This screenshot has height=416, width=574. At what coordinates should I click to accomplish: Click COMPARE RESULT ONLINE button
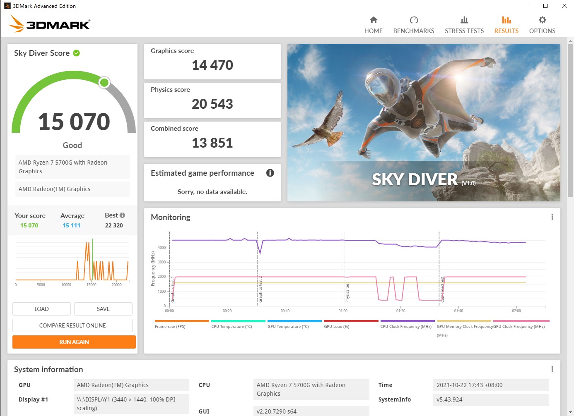pyautogui.click(x=72, y=325)
